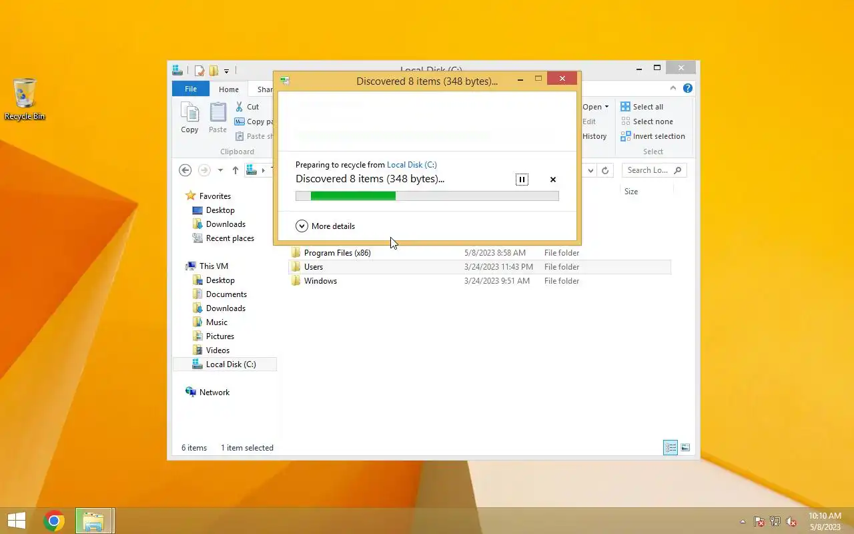Click the Copy ribbon button
The width and height of the screenshot is (854, 534).
click(189, 117)
